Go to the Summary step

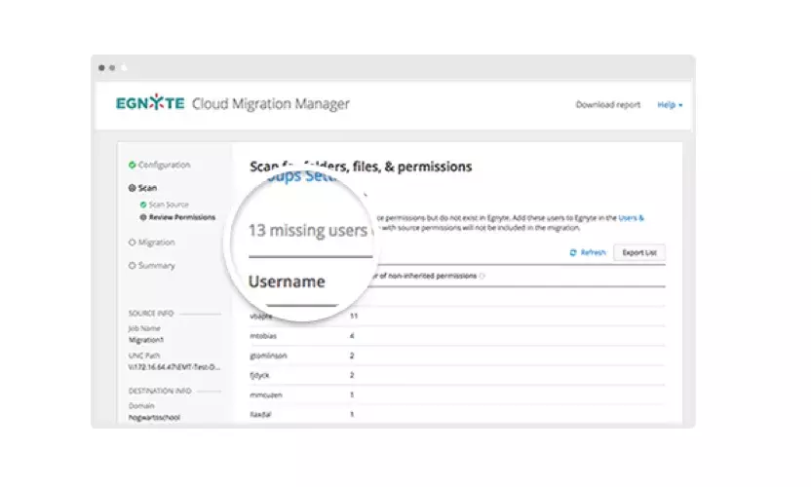pyautogui.click(x=152, y=265)
